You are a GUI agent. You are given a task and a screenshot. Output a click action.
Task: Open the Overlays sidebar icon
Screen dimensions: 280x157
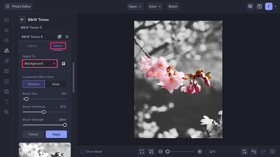tap(7, 91)
